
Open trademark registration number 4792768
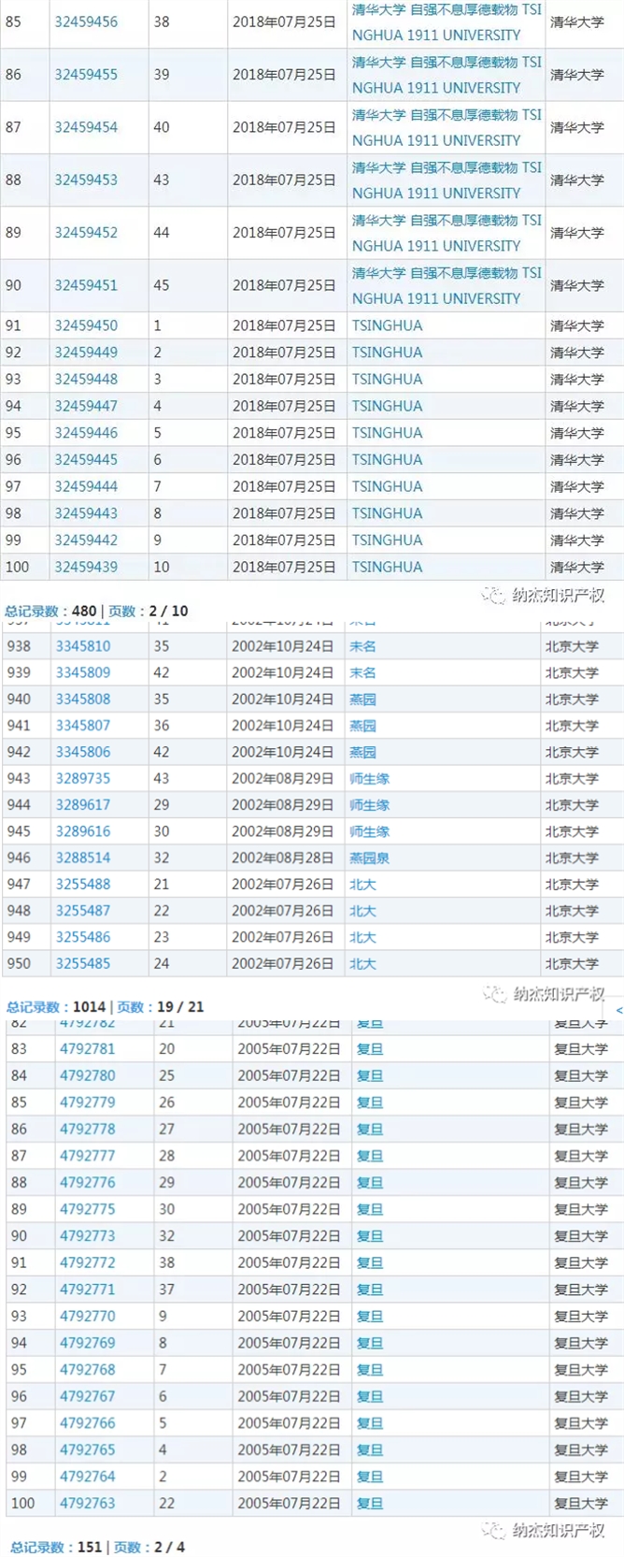click(x=88, y=1370)
